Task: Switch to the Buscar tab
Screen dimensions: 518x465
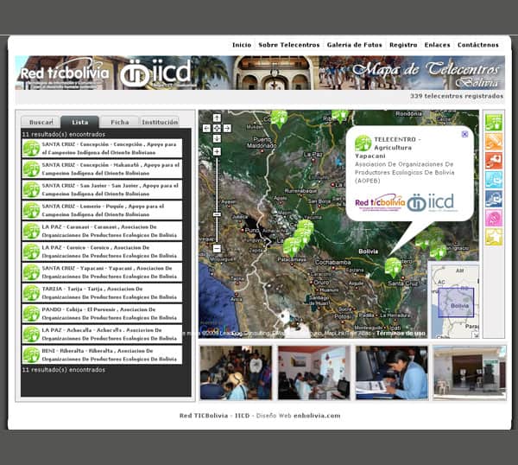Action: [41, 122]
